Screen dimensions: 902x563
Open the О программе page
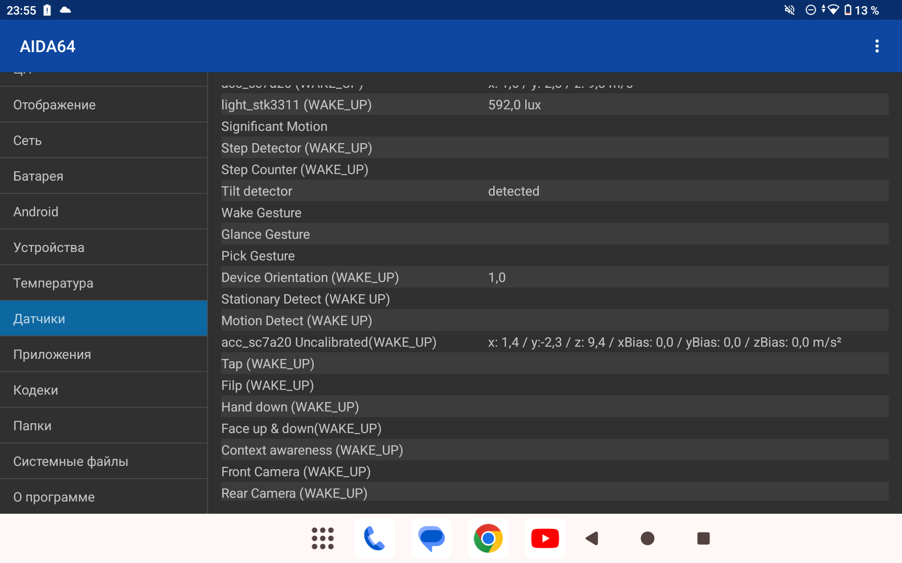tap(103, 497)
